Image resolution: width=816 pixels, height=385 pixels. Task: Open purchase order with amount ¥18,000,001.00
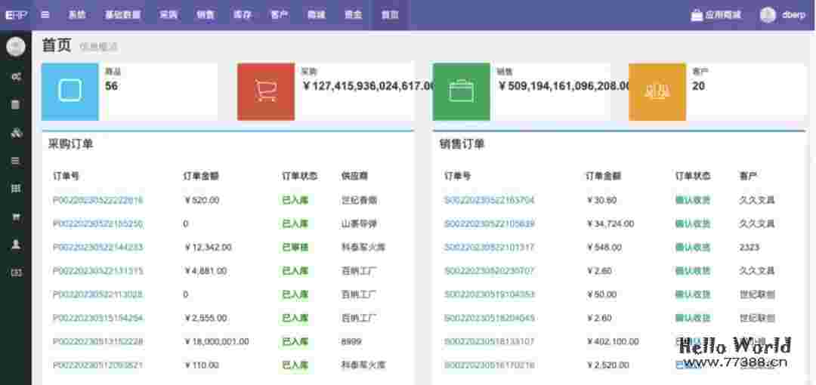tap(97, 342)
